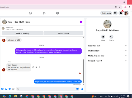Click the large listing photo in side panel
This screenshot has height=98, width=132.
107,24
